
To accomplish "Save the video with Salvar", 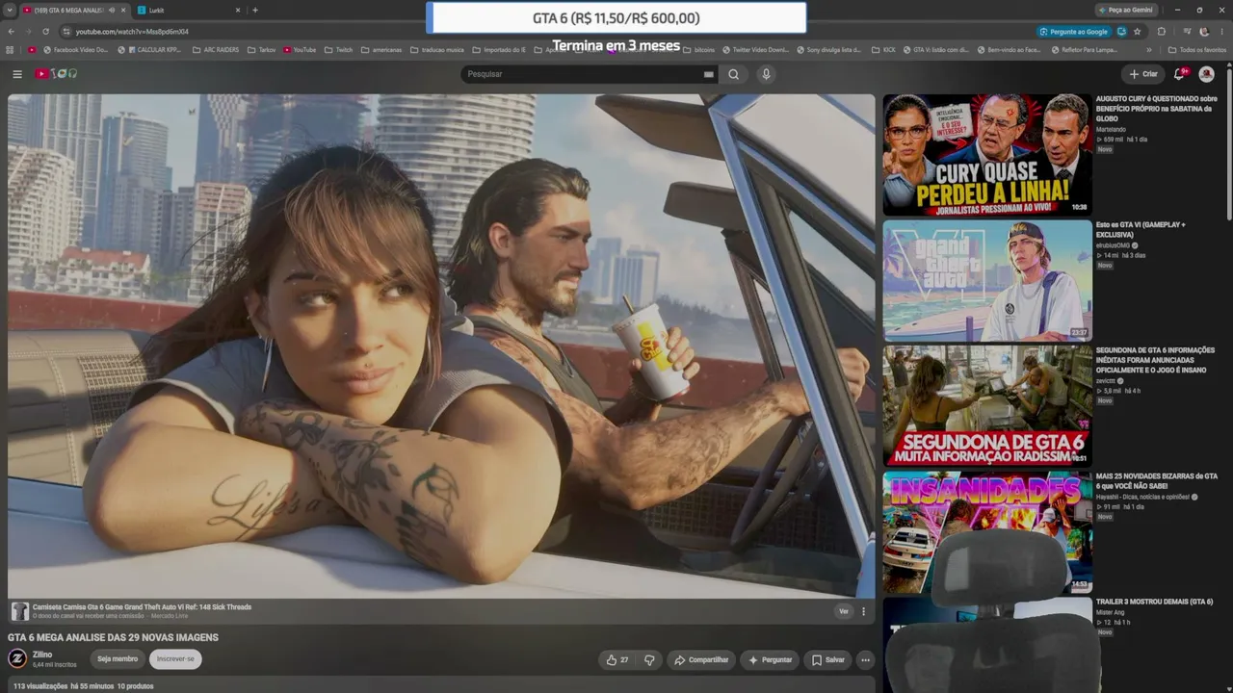I will [827, 659].
